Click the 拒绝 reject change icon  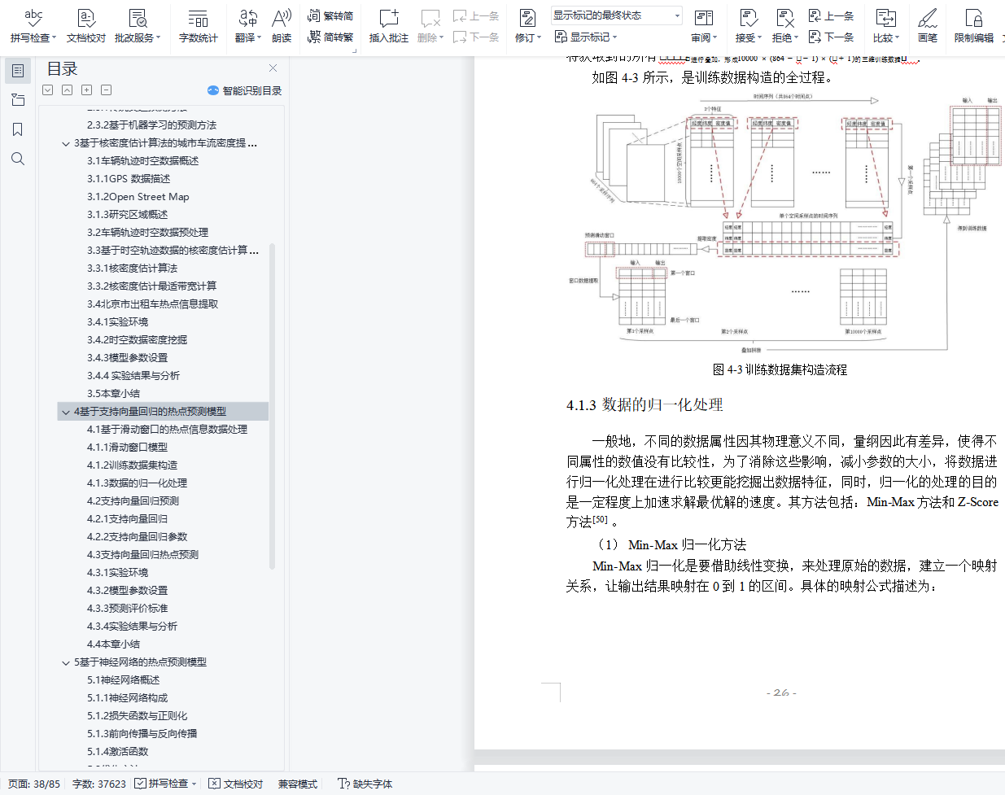point(784,19)
